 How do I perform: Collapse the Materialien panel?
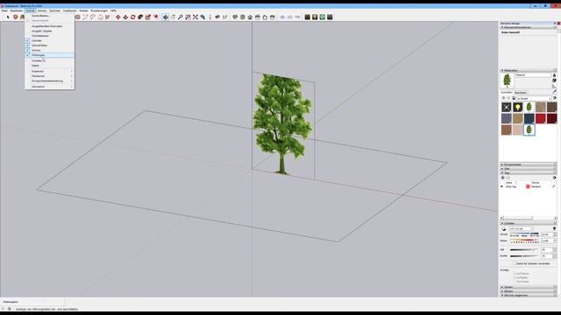[x=528, y=70]
